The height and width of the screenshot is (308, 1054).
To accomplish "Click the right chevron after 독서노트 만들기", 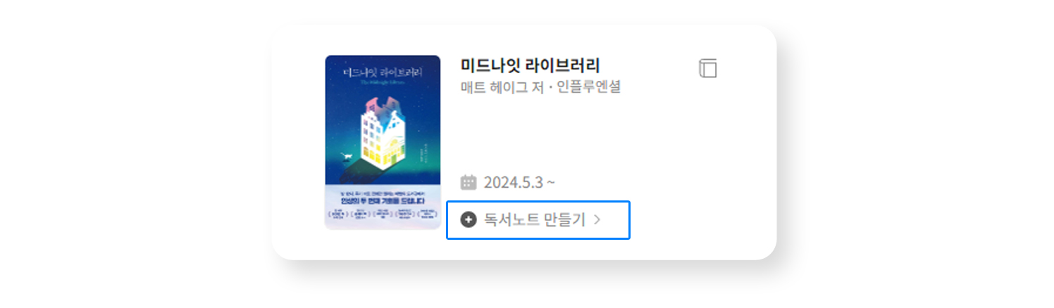I will pyautogui.click(x=597, y=219).
